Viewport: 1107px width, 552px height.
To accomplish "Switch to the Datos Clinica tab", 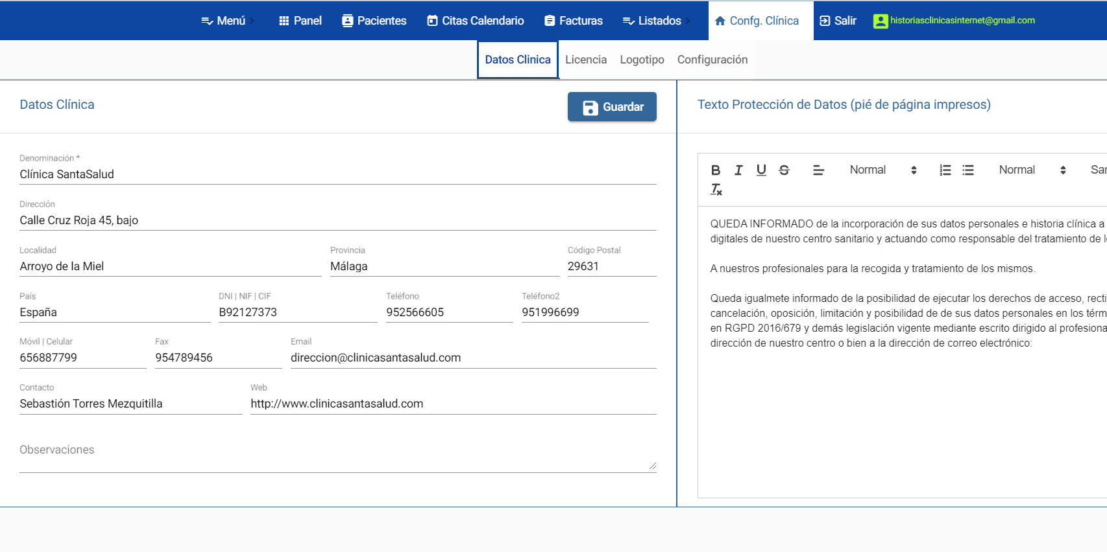I will click(518, 60).
